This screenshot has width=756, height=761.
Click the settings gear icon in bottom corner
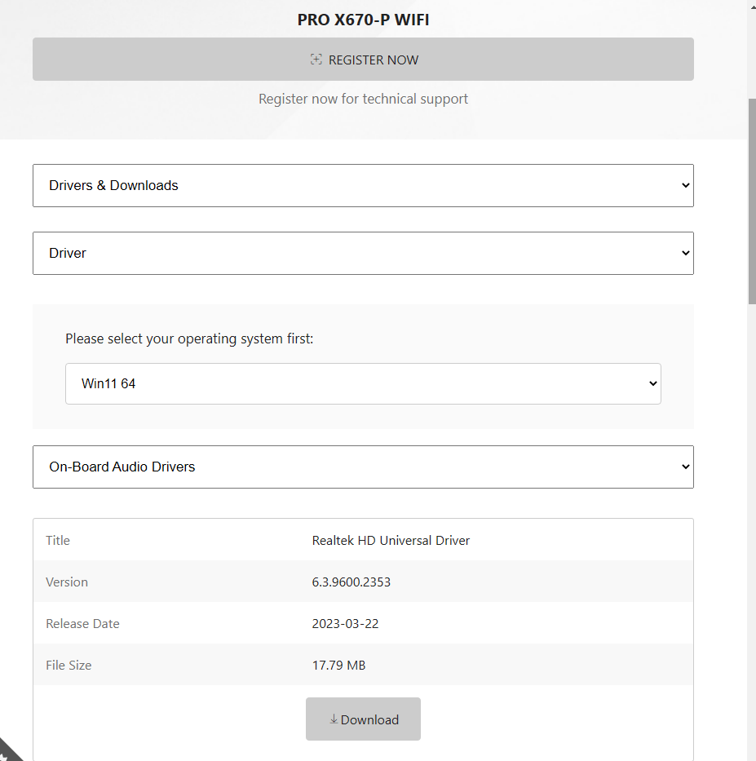tap(5, 754)
